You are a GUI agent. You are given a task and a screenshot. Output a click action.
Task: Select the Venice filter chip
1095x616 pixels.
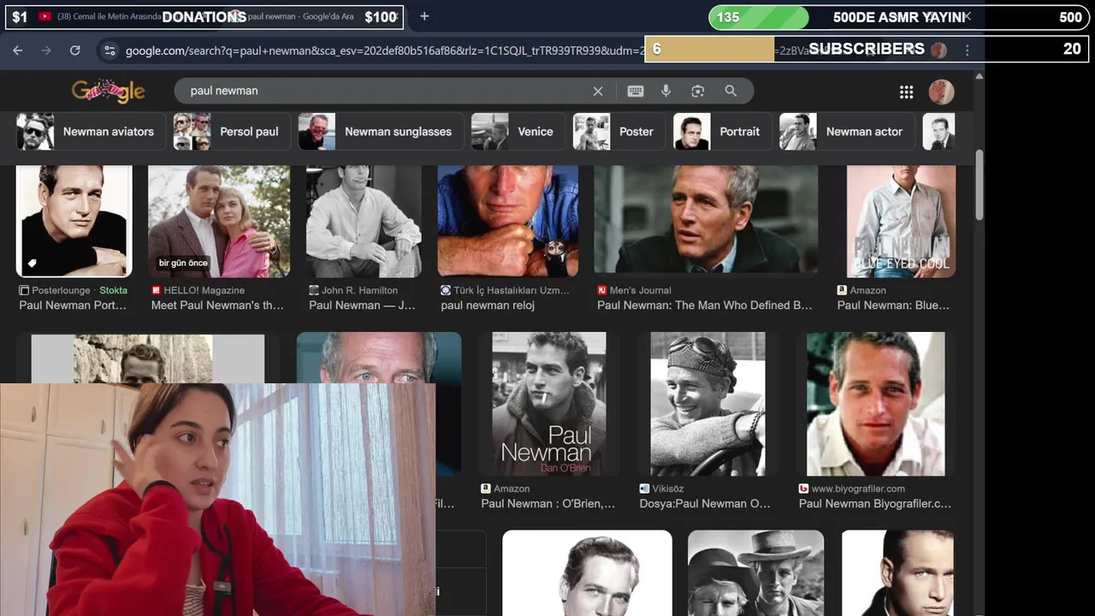(x=518, y=132)
